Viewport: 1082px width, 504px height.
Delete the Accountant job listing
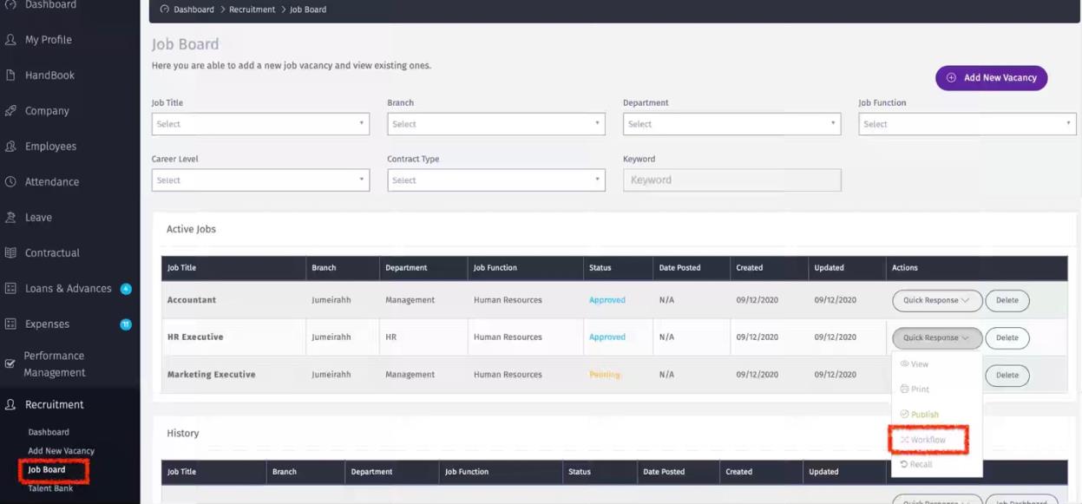1007,301
